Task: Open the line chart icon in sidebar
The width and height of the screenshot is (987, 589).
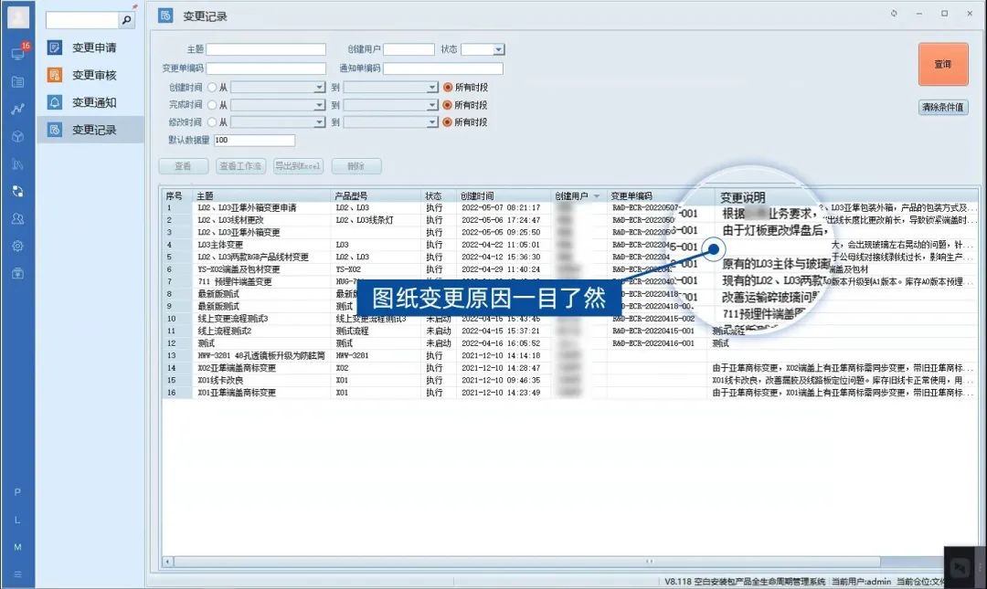Action: coord(17,109)
